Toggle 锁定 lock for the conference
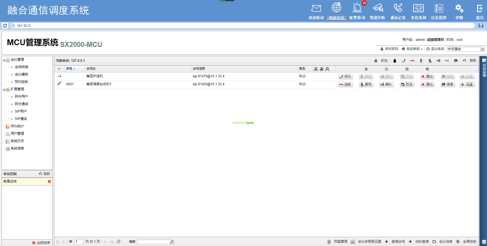 (381, 61)
